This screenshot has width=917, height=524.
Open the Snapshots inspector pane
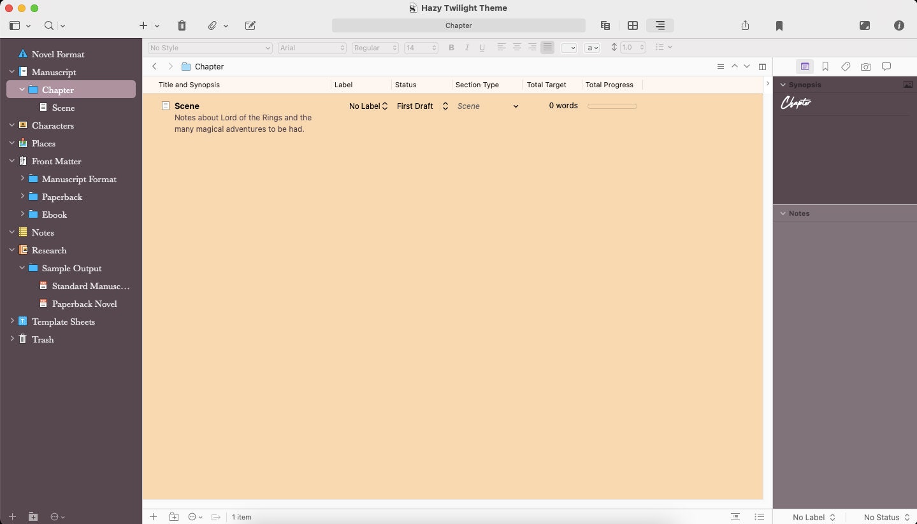tap(866, 67)
